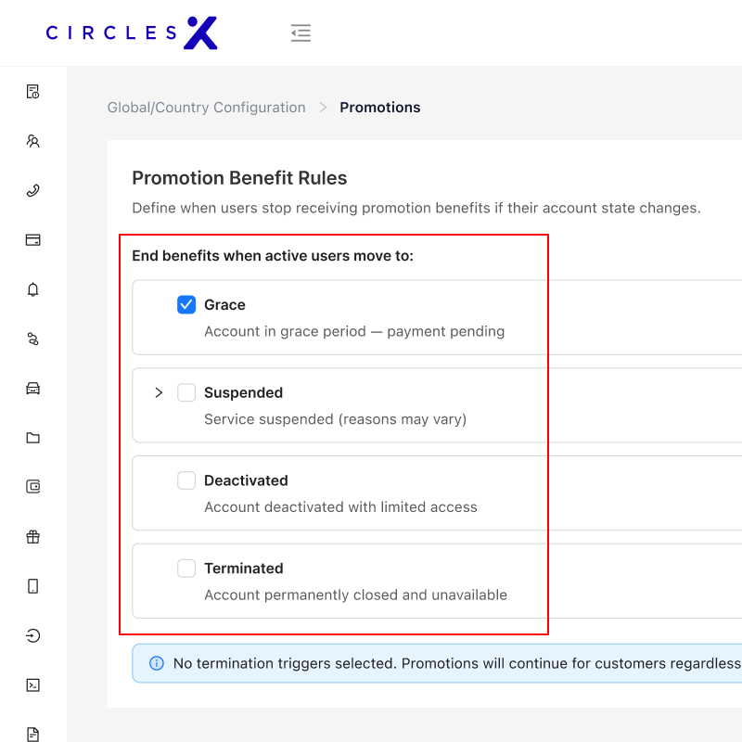
Task: Click the Promotions breadcrumb item
Action: point(380,108)
